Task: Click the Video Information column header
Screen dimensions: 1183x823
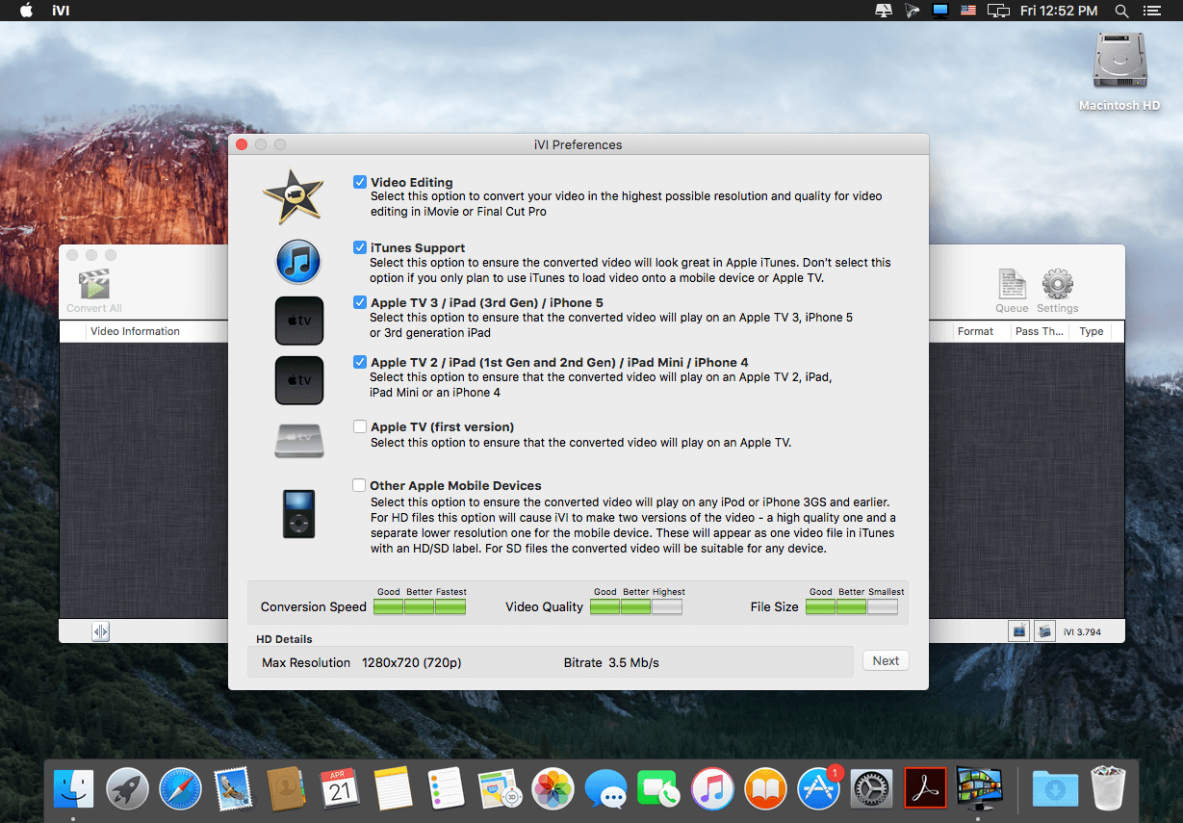Action: pos(135,331)
